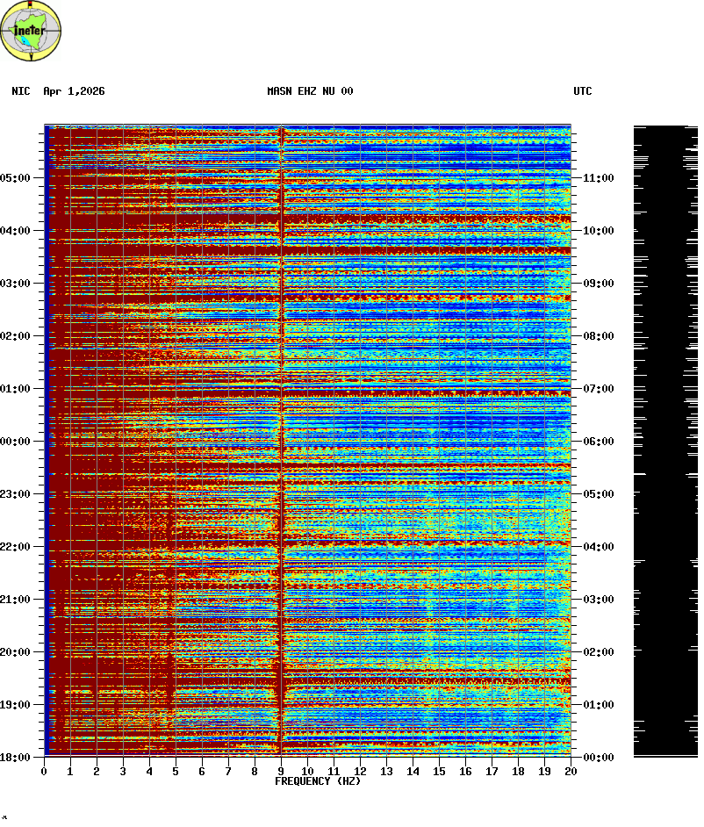Click the UTC timezone label
704x827 pixels.
[x=583, y=91]
